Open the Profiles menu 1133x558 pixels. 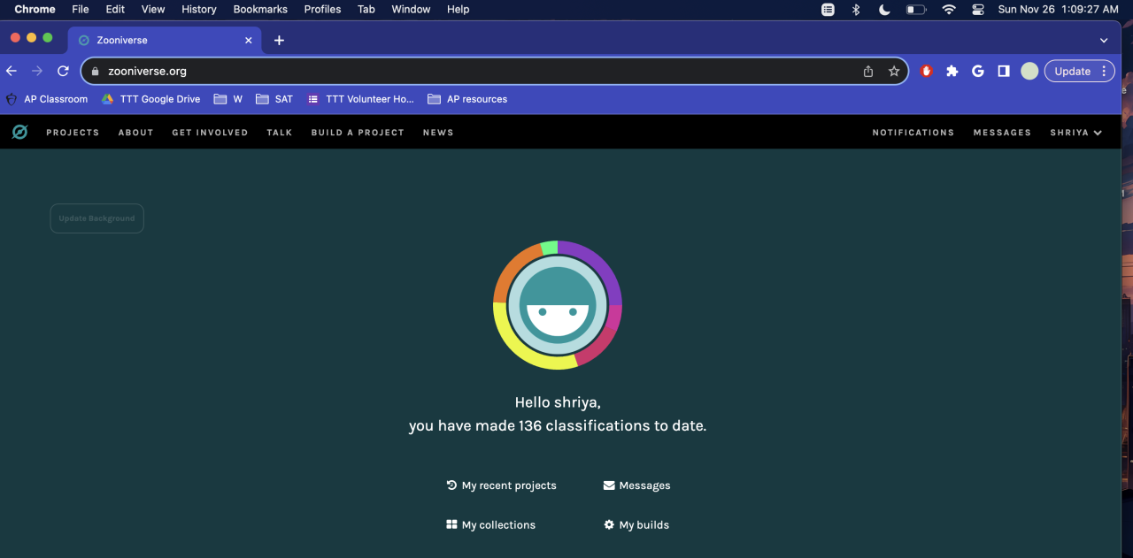pyautogui.click(x=322, y=9)
